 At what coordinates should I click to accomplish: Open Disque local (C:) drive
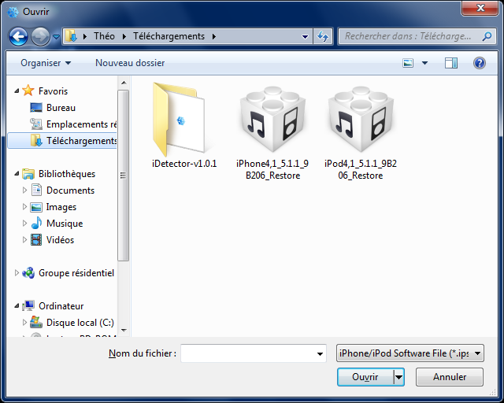(80, 323)
